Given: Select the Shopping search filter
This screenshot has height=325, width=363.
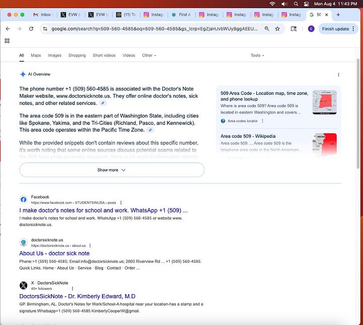Looking at the screenshot, I should click(x=77, y=56).
